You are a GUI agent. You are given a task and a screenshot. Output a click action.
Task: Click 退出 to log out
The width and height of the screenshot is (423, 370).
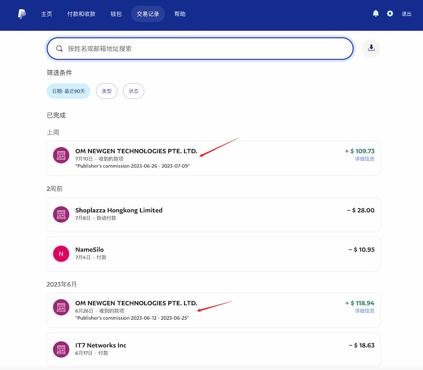[407, 14]
